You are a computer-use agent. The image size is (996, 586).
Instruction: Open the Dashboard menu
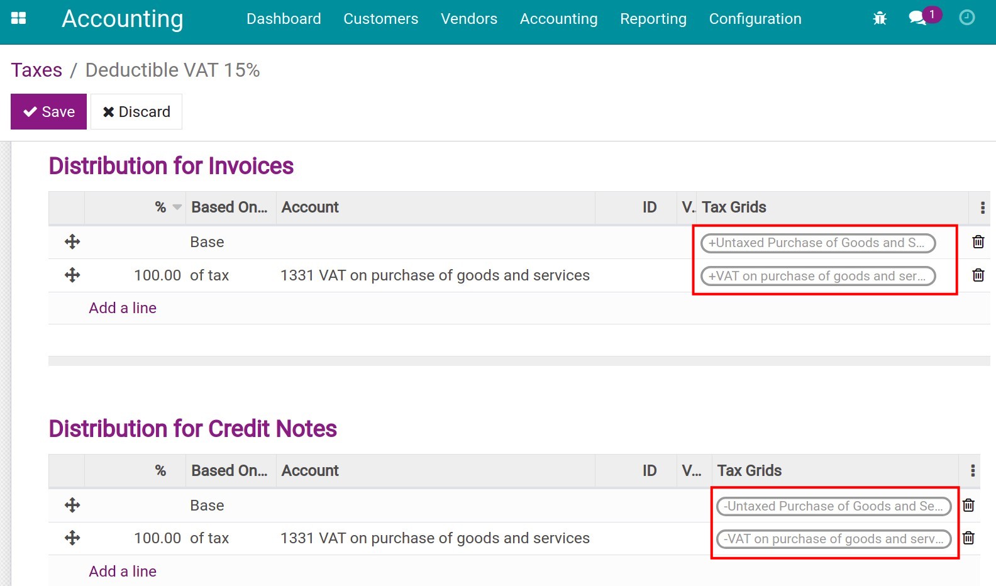[284, 19]
